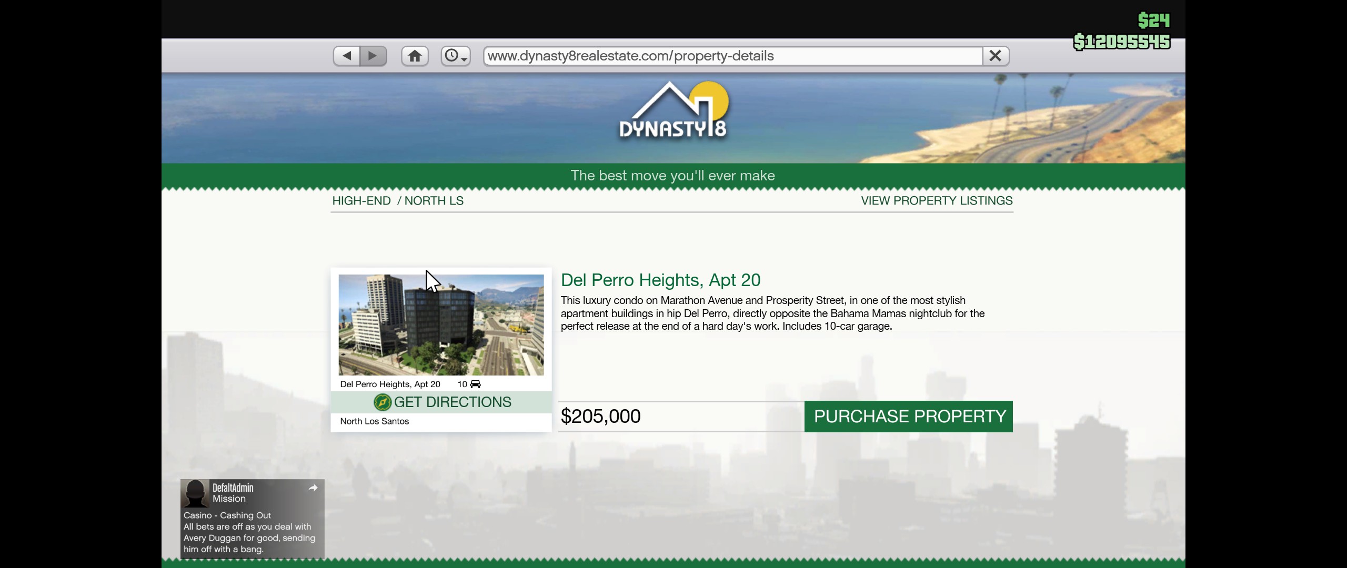Open the NORTH LS breadcrumb link
The image size is (1347, 568).
[434, 201]
